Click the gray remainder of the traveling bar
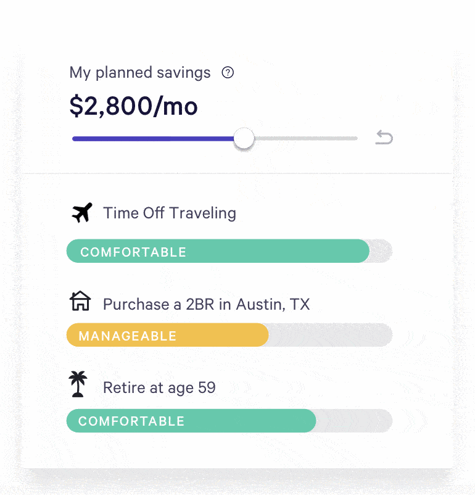The image size is (475, 496). [x=381, y=251]
